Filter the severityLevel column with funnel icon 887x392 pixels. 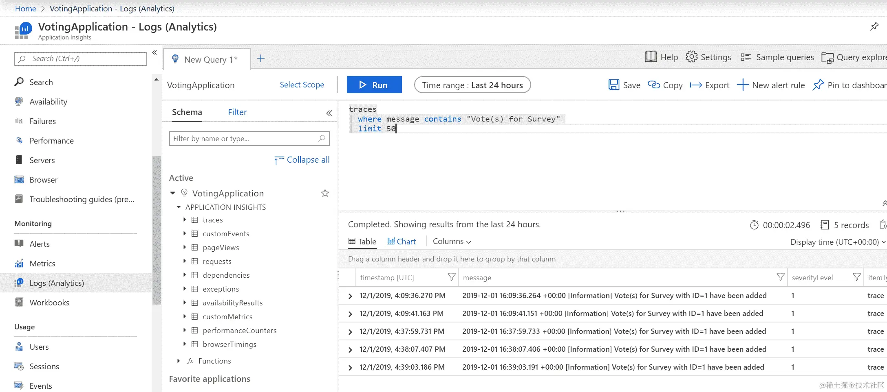click(x=857, y=277)
